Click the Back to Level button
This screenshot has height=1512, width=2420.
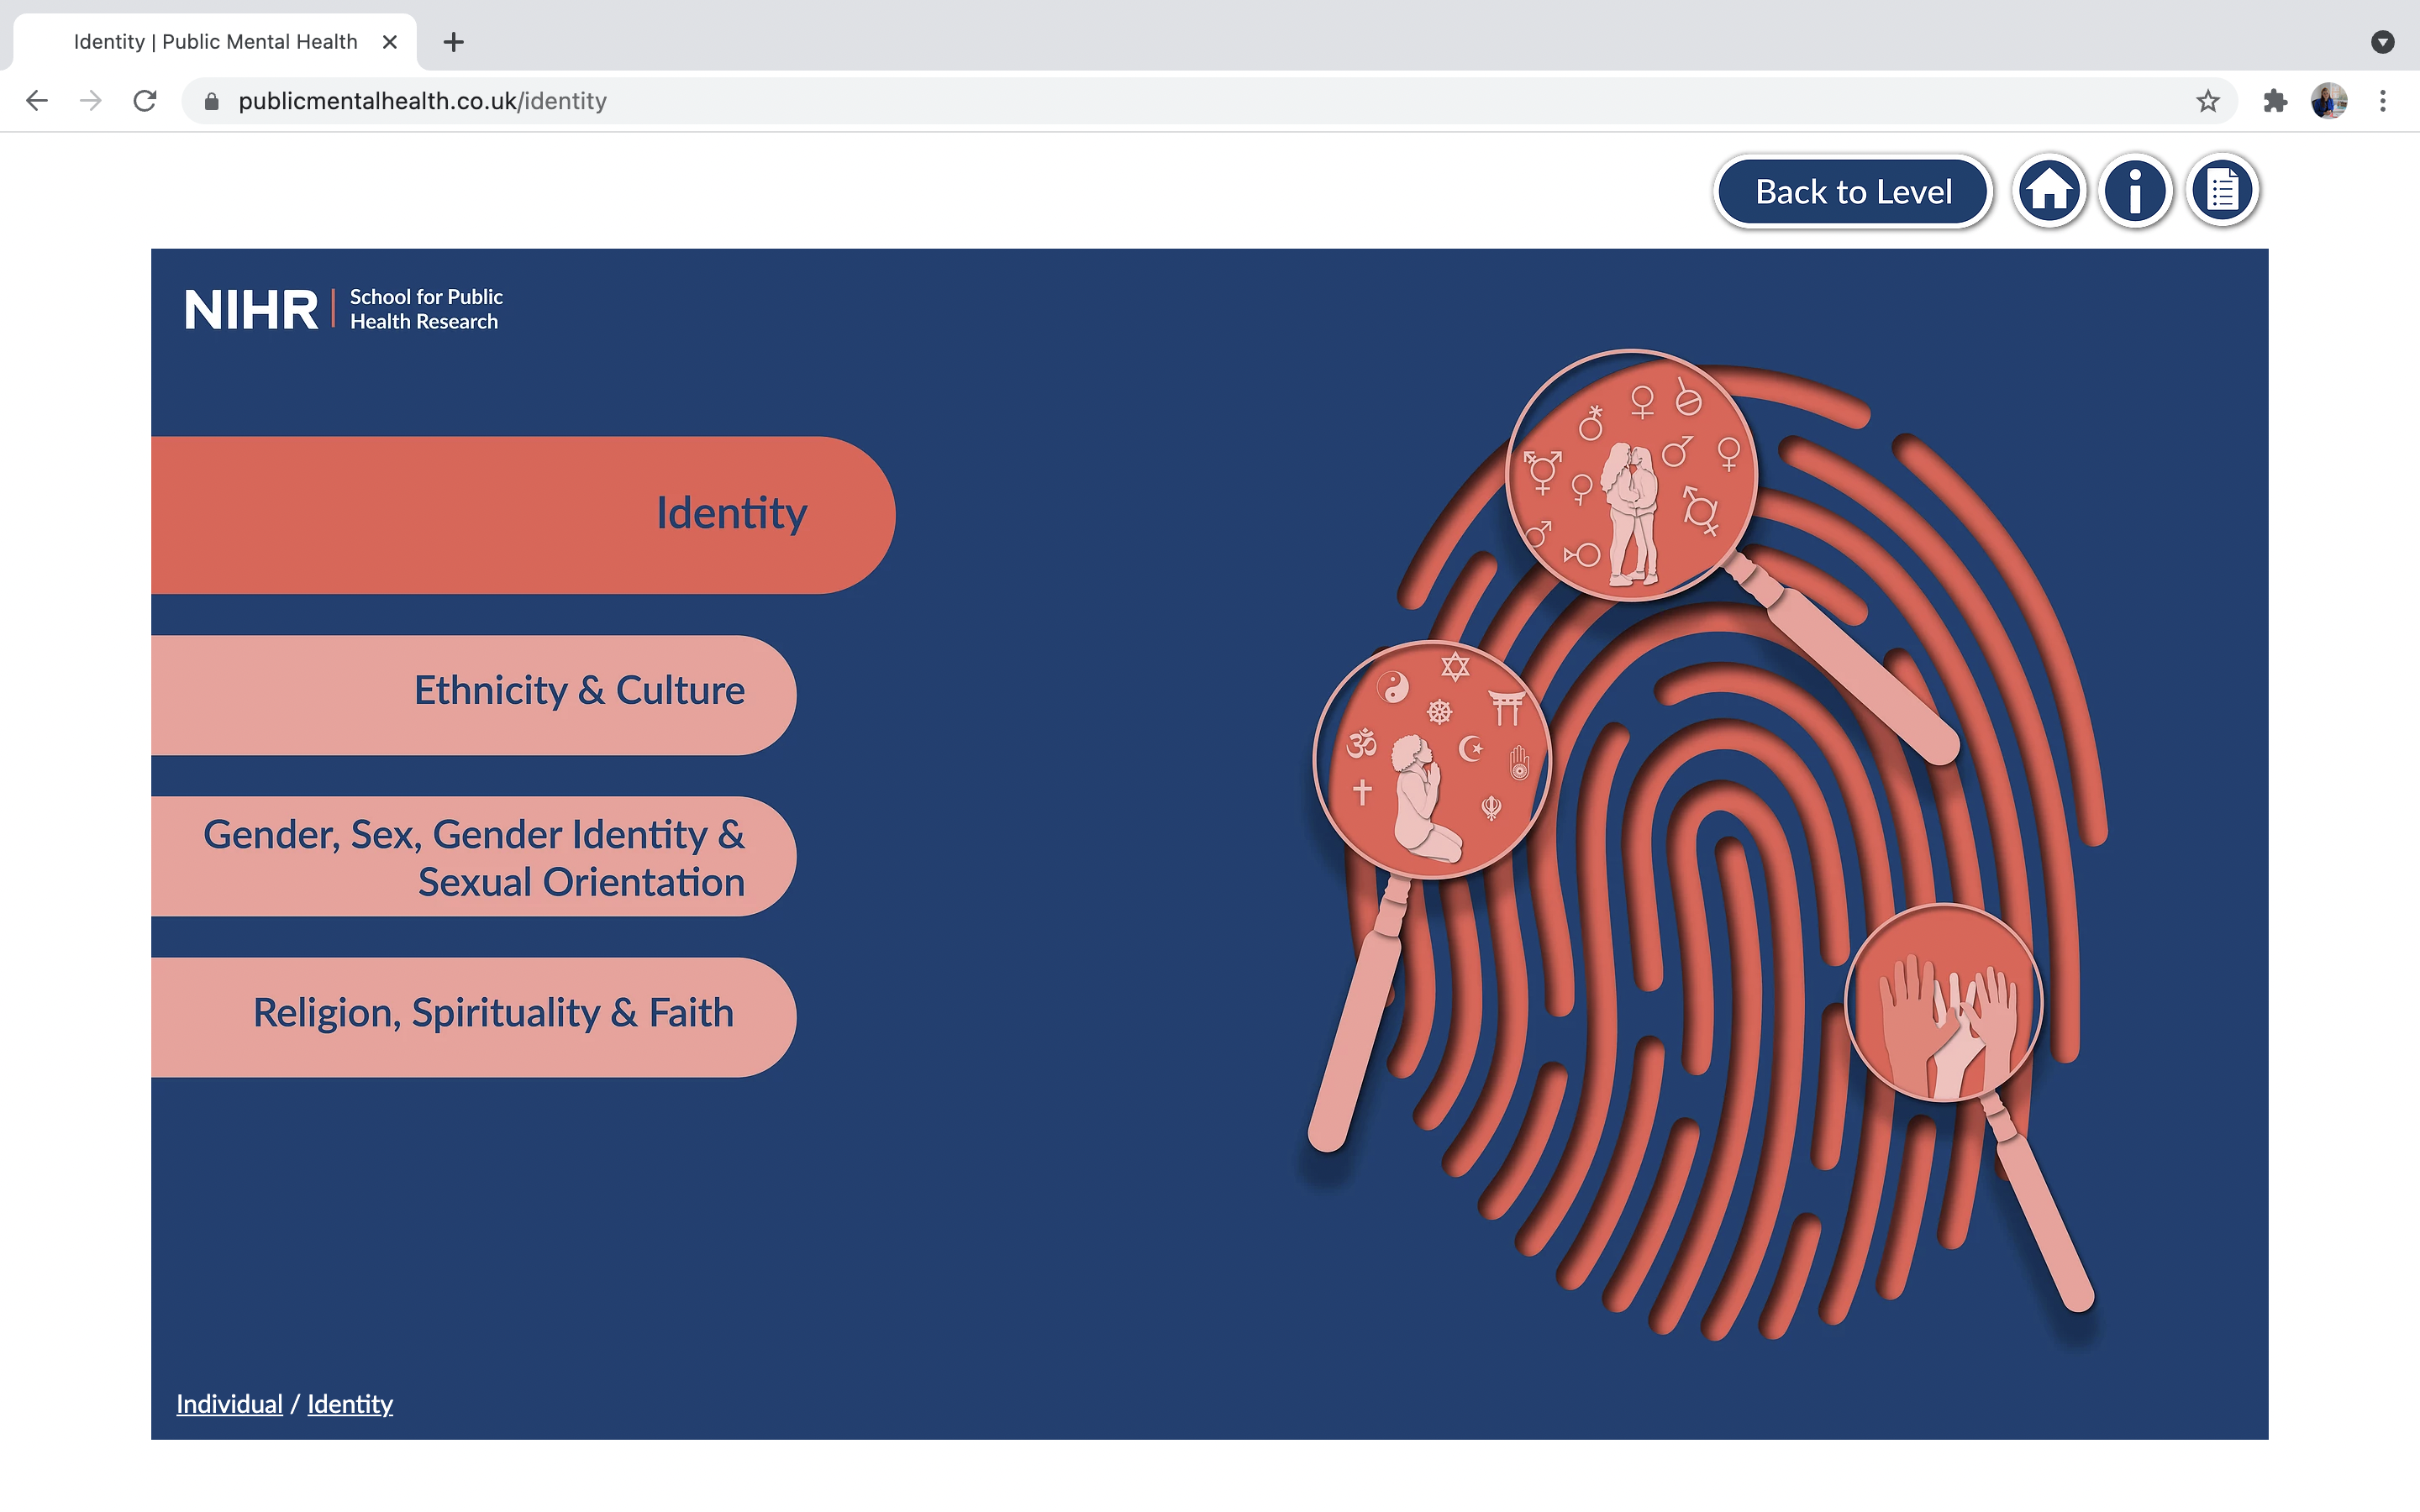(1853, 191)
